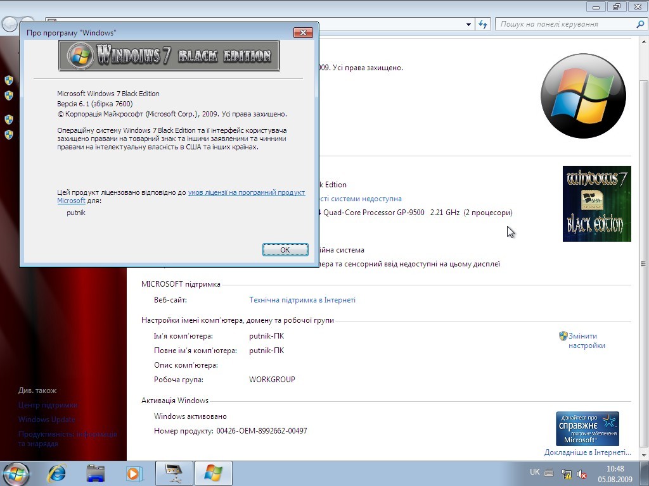Click Змінити настройки link
Screen dimensions: 649x486
(586, 341)
